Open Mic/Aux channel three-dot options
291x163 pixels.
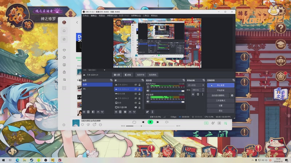pos(148,87)
